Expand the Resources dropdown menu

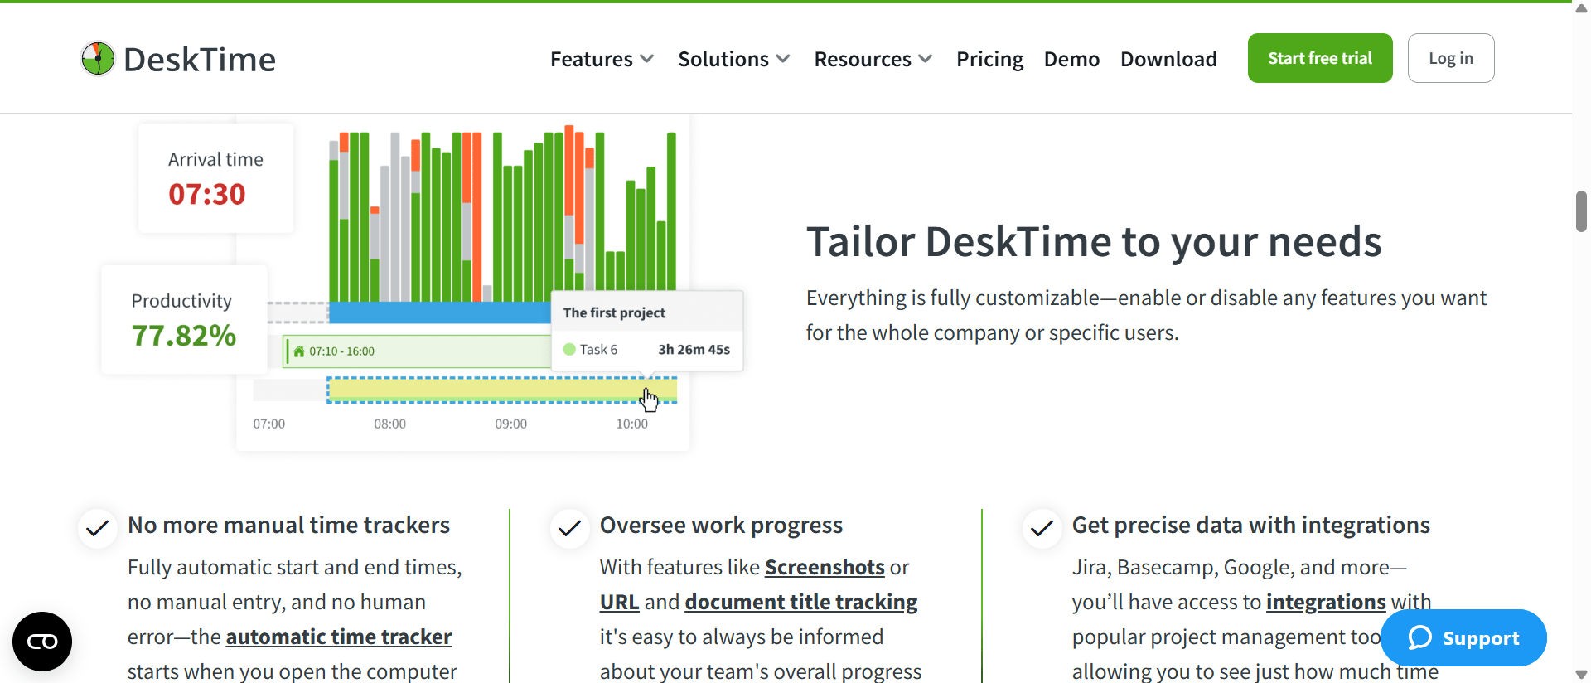coord(873,59)
